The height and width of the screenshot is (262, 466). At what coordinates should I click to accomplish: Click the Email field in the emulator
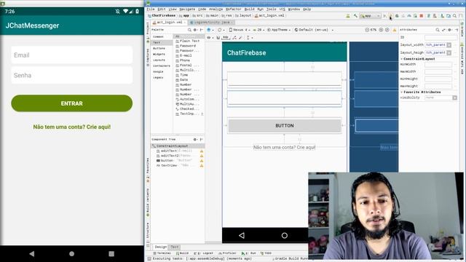(x=71, y=55)
